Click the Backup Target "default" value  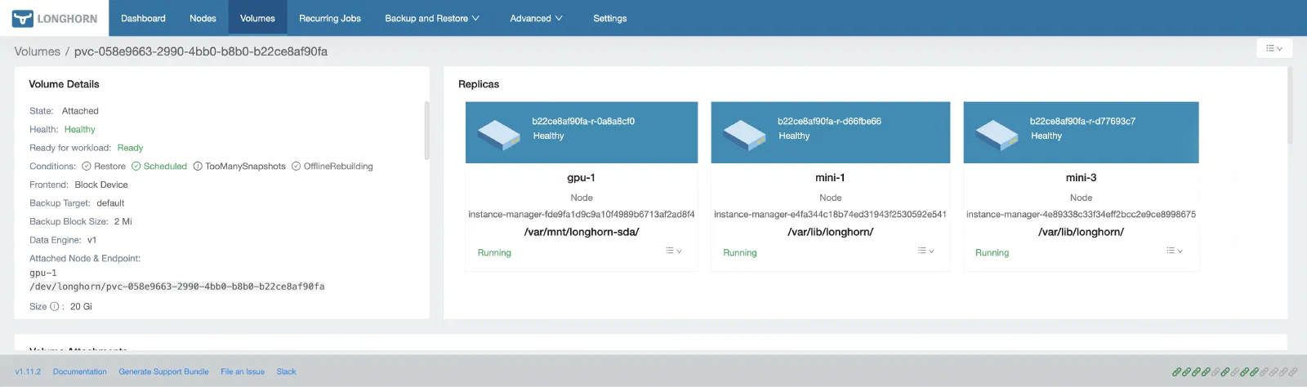[x=110, y=203]
